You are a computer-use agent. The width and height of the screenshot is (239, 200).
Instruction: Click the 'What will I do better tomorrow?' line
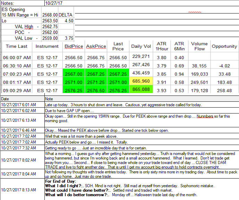[121, 195]
